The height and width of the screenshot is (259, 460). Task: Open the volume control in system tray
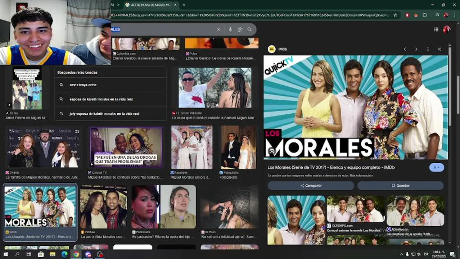419,254
